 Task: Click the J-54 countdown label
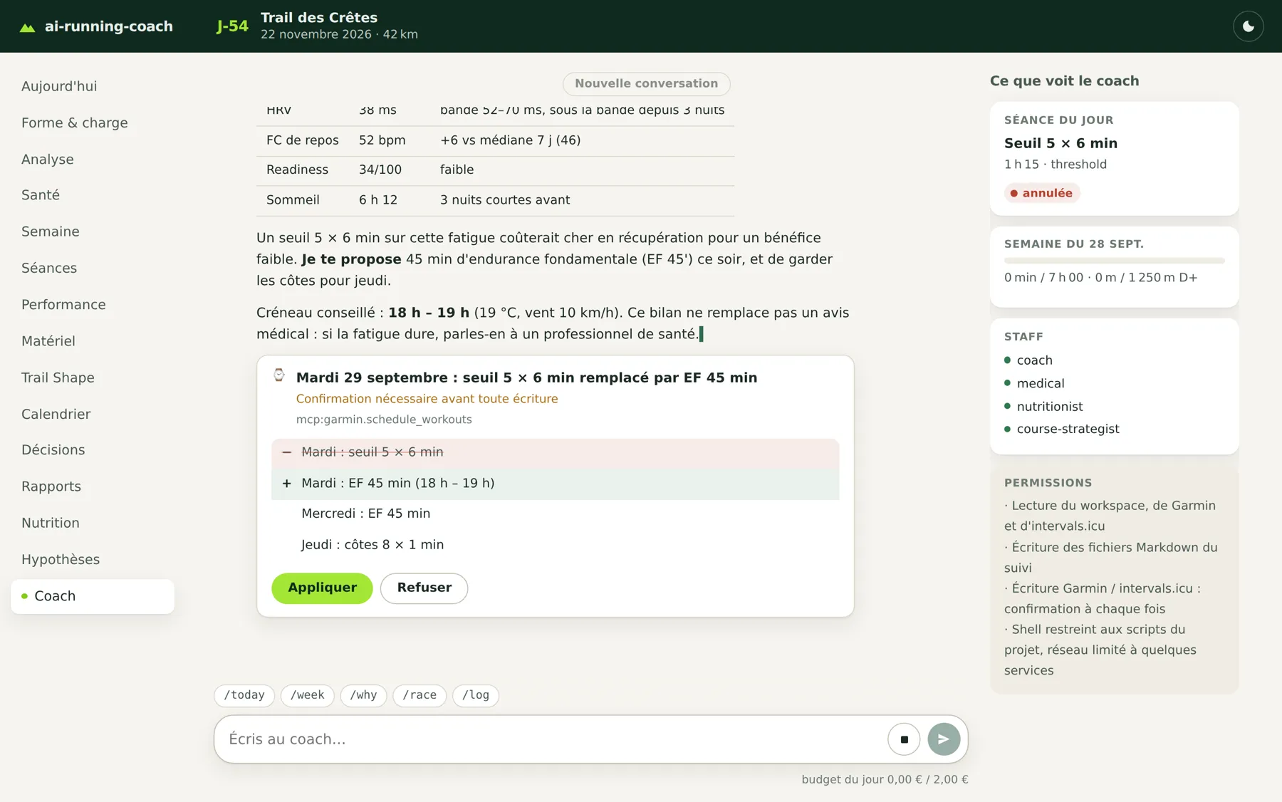click(x=232, y=26)
